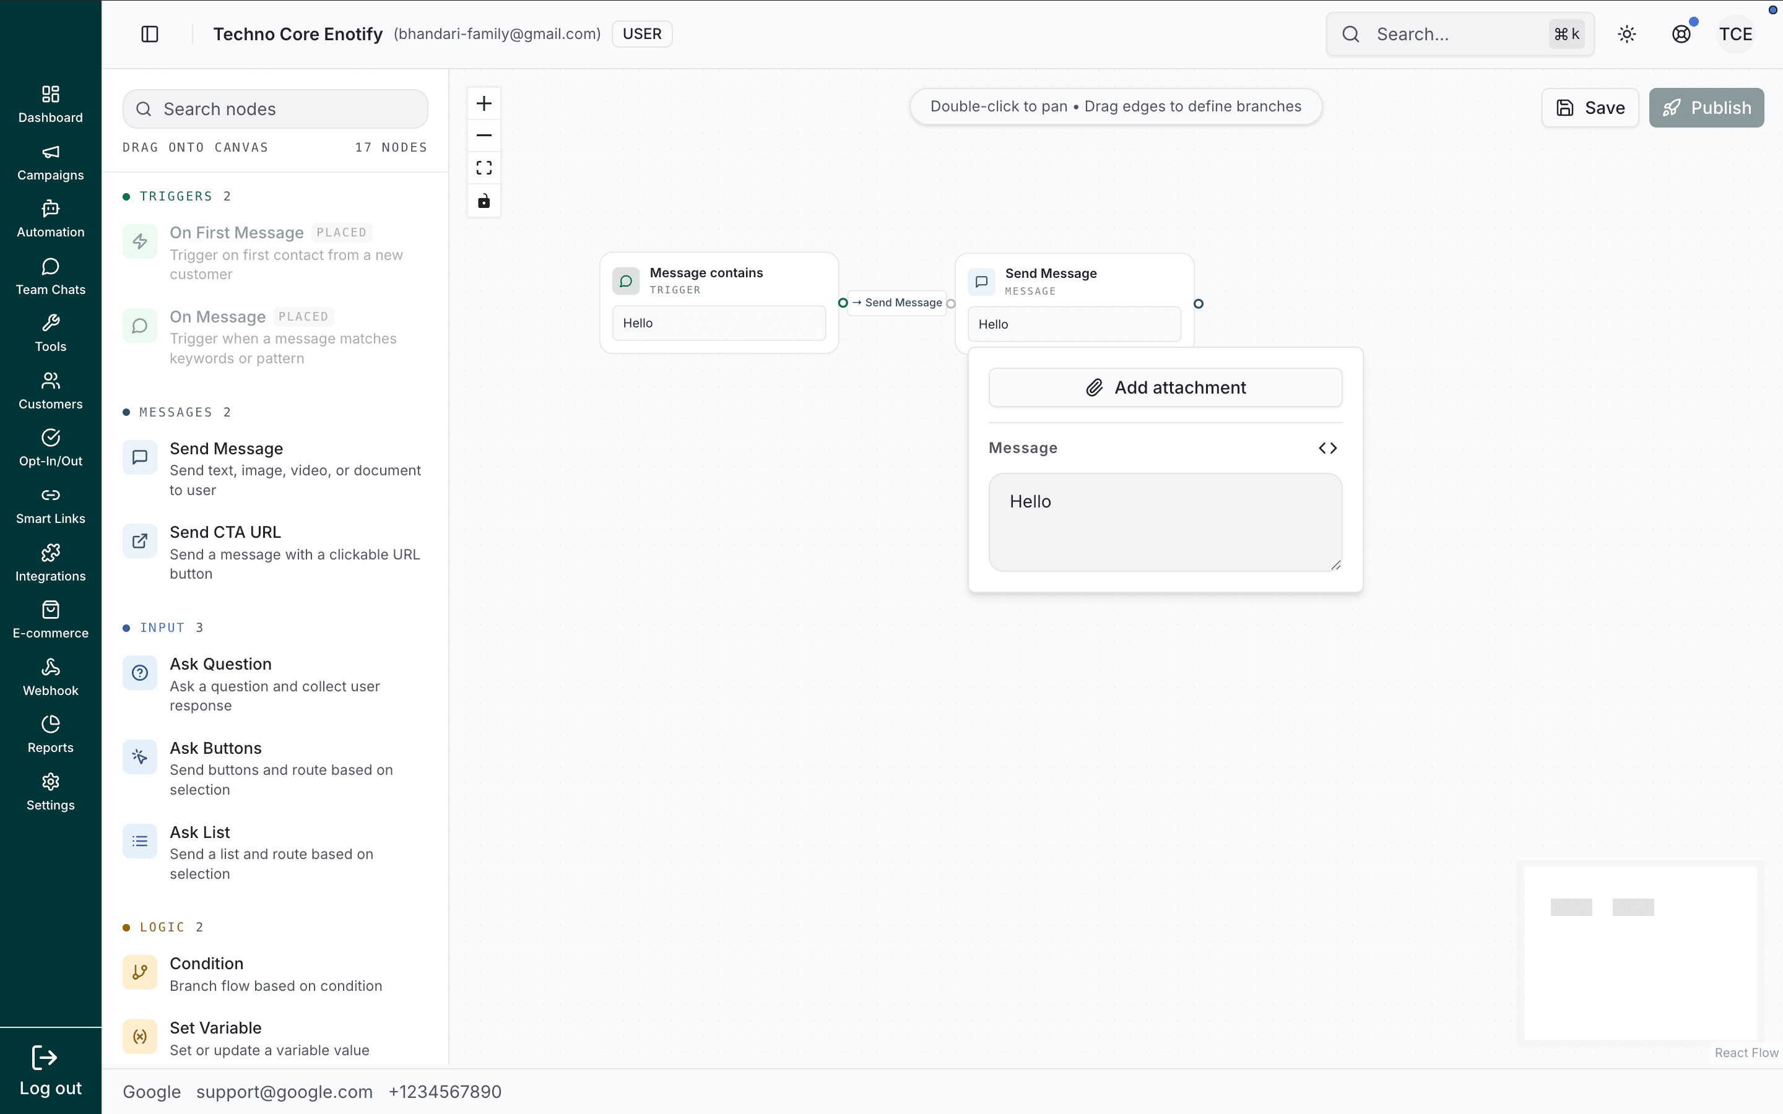1783x1114 pixels.
Task: Click Add attachment button
Action: [1166, 387]
